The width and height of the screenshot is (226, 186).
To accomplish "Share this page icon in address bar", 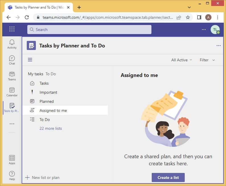I will 179,17.
